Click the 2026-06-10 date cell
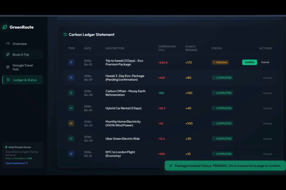 click(88, 63)
